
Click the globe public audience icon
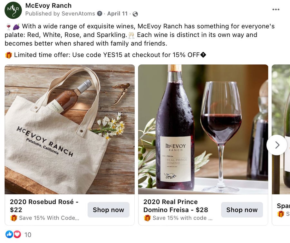click(x=135, y=14)
